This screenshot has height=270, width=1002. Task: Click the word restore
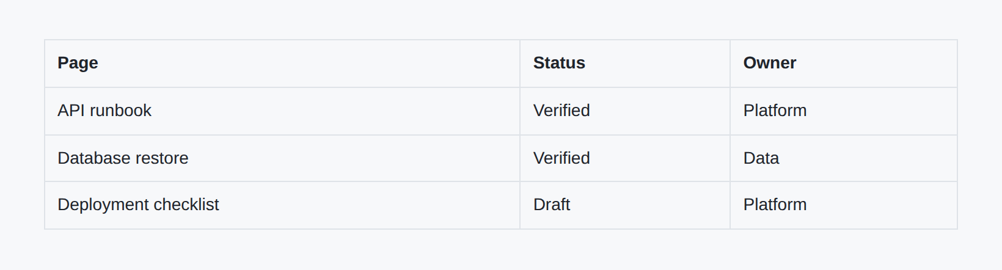point(157,158)
